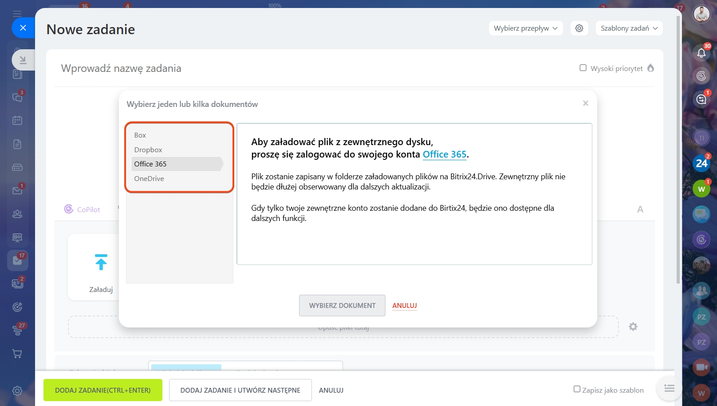Open the shopping cart icon in sidebar
This screenshot has height=406, width=717.
tap(17, 354)
